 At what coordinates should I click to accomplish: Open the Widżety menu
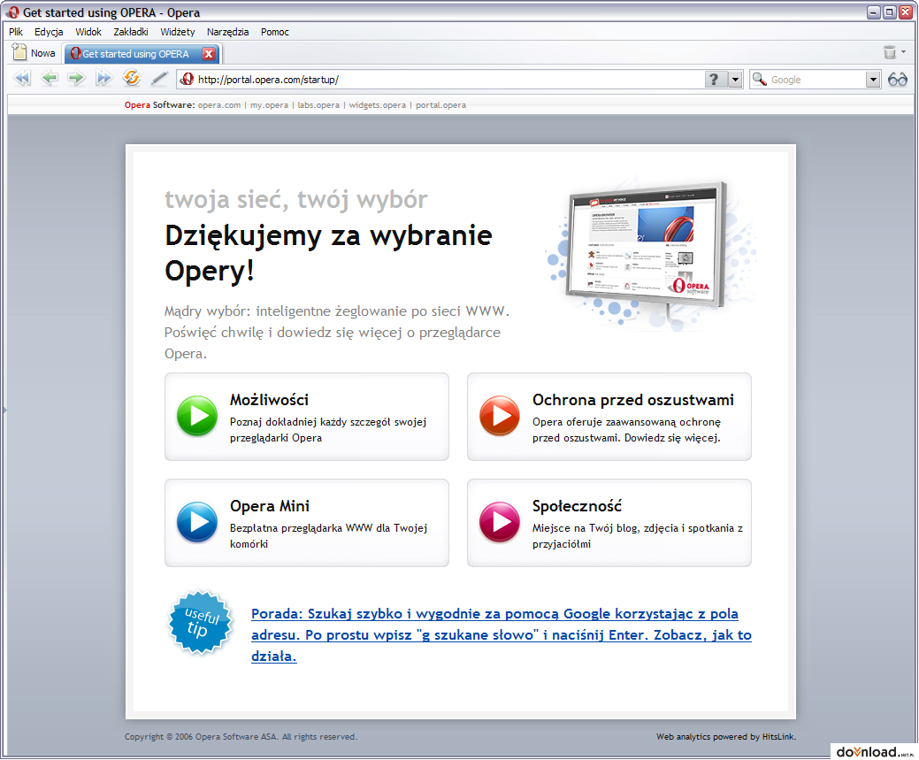(x=178, y=32)
